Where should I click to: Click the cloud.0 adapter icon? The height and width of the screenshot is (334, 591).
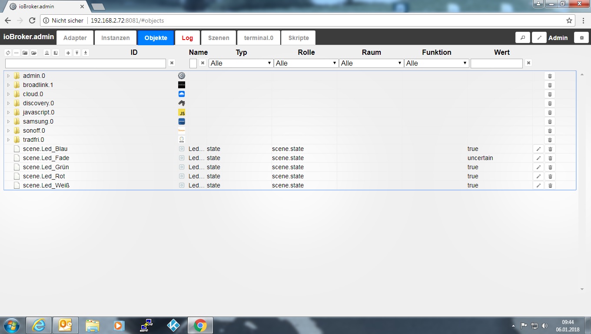coord(182,94)
